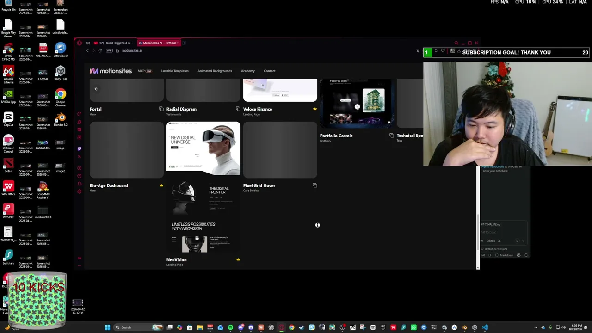Copy the Portfolio Cosmic template icon

pos(392,136)
